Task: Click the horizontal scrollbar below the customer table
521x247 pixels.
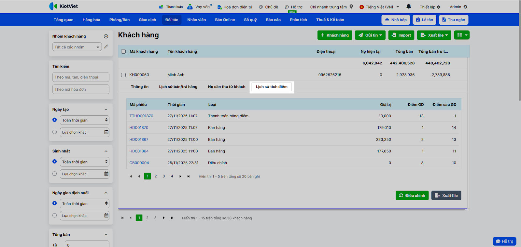Action: point(291,210)
